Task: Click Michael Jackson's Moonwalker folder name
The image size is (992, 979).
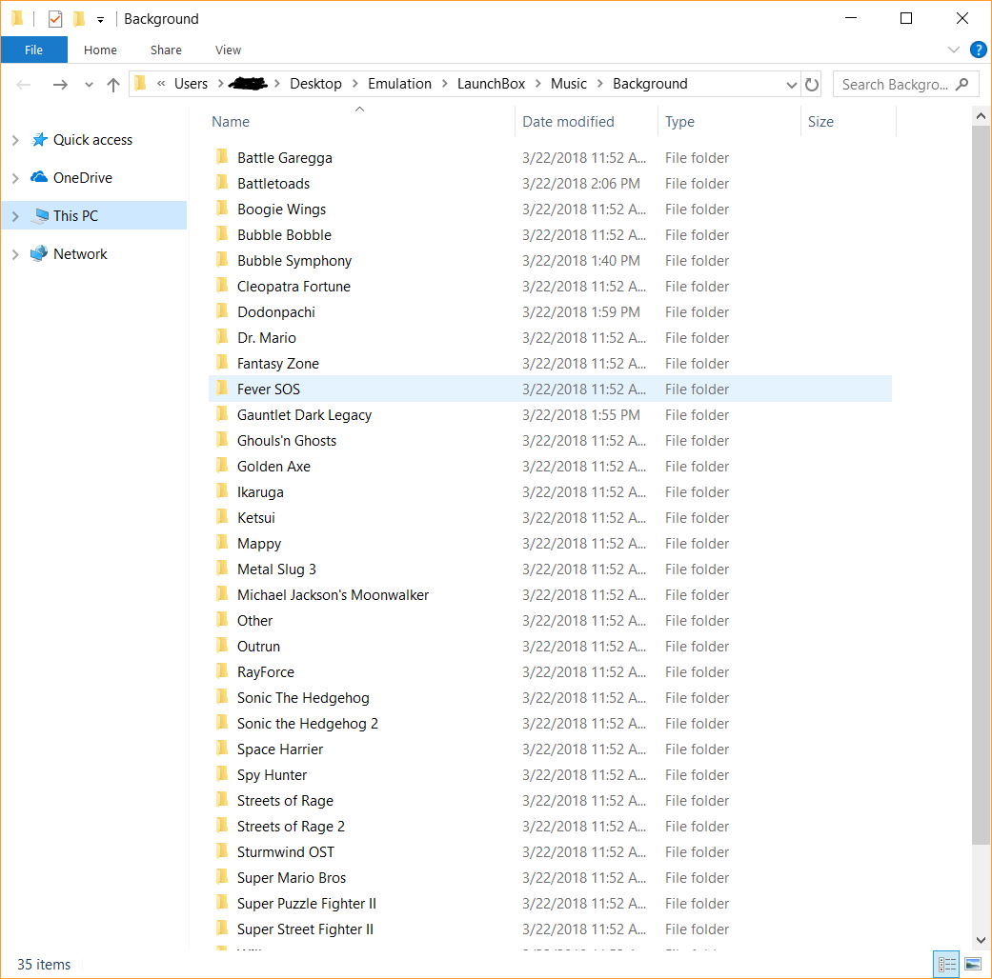Action: [333, 595]
